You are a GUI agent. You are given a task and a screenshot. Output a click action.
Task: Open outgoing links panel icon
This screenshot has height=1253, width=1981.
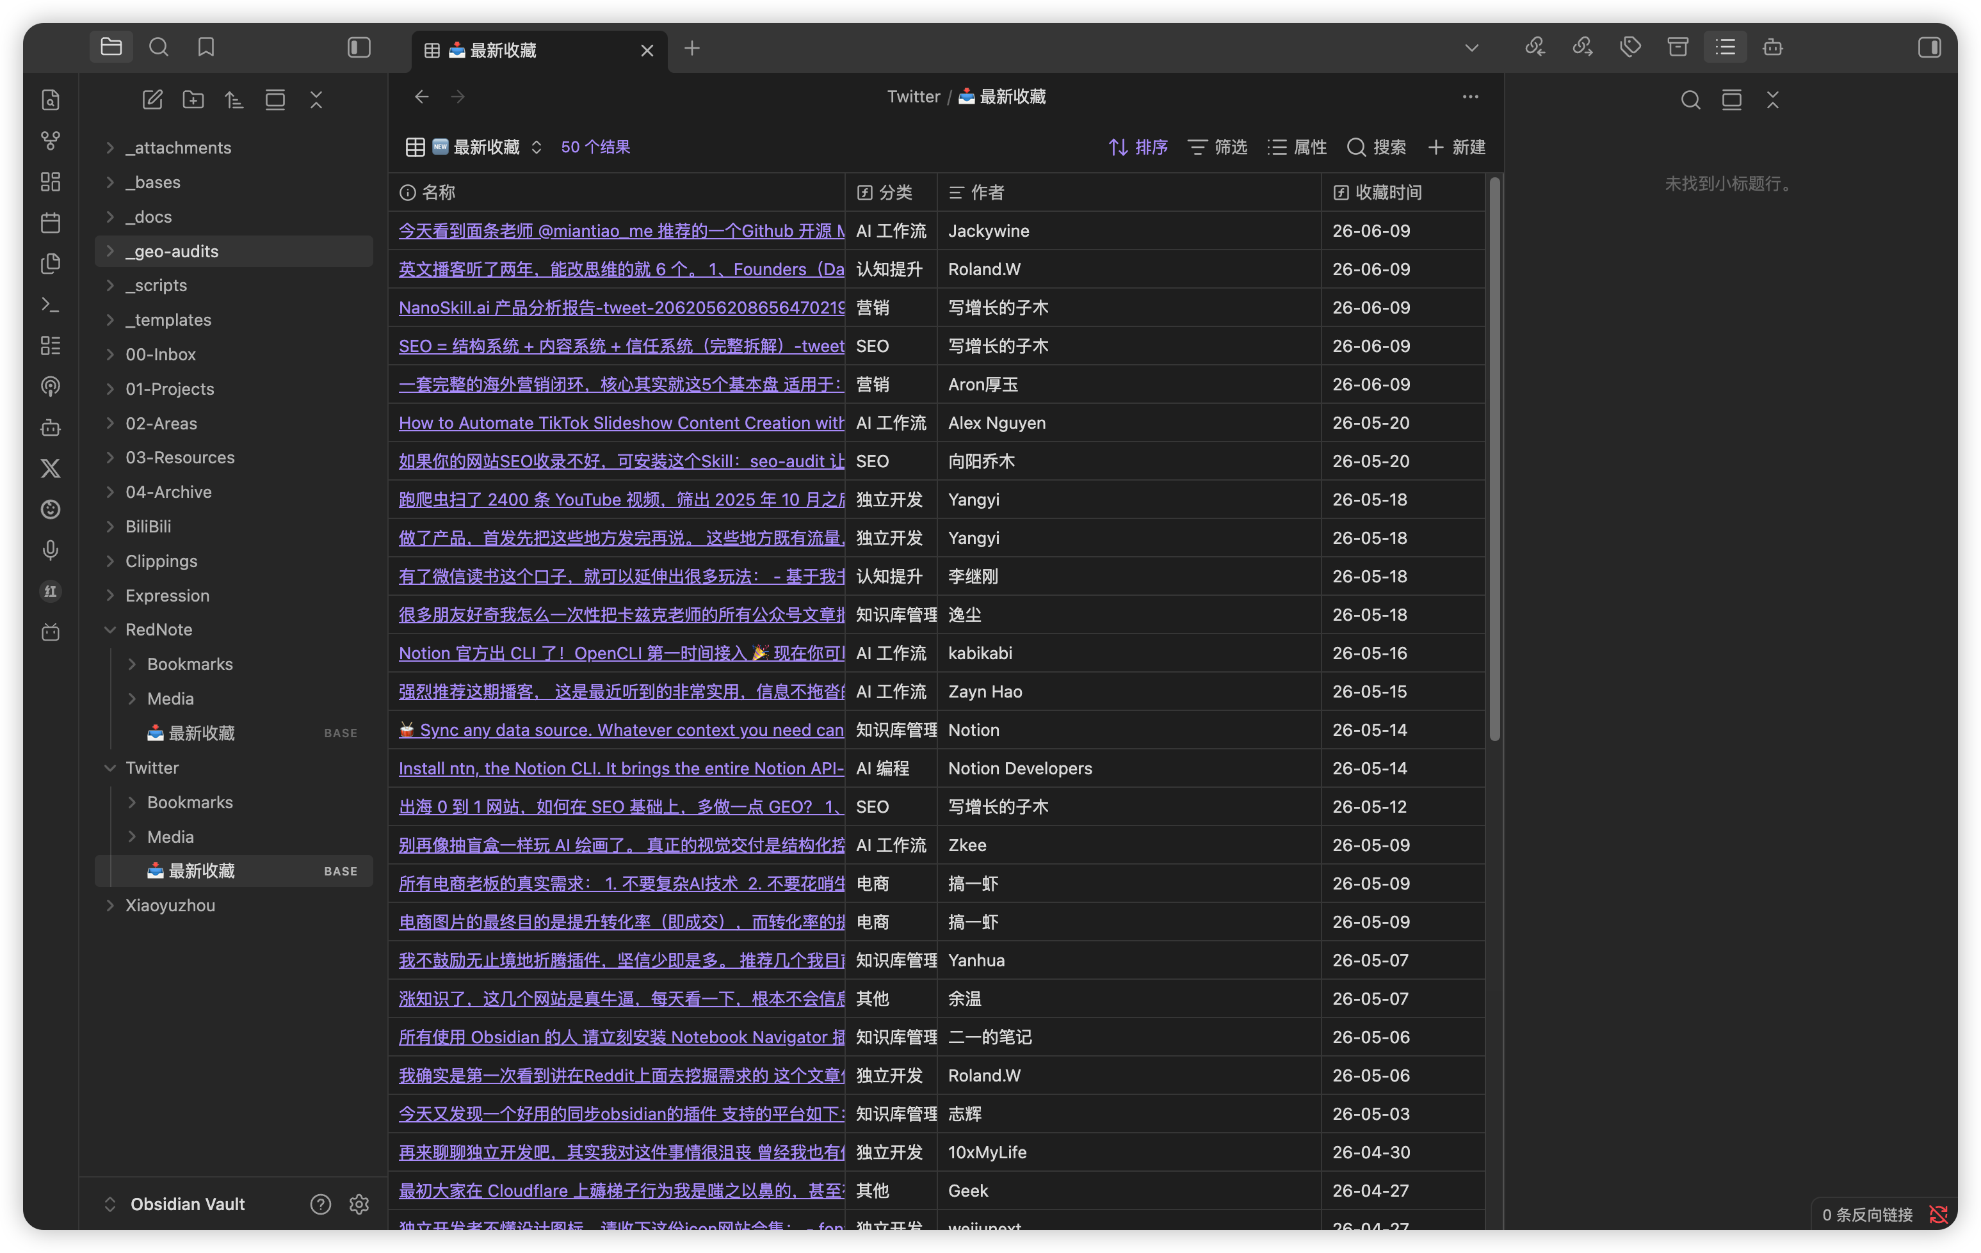pos(1583,47)
